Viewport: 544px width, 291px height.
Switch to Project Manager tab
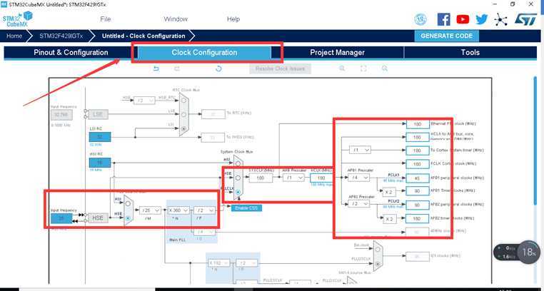[x=337, y=52]
